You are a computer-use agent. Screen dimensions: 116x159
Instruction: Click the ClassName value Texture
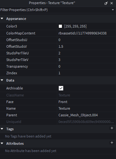pos(64,95)
